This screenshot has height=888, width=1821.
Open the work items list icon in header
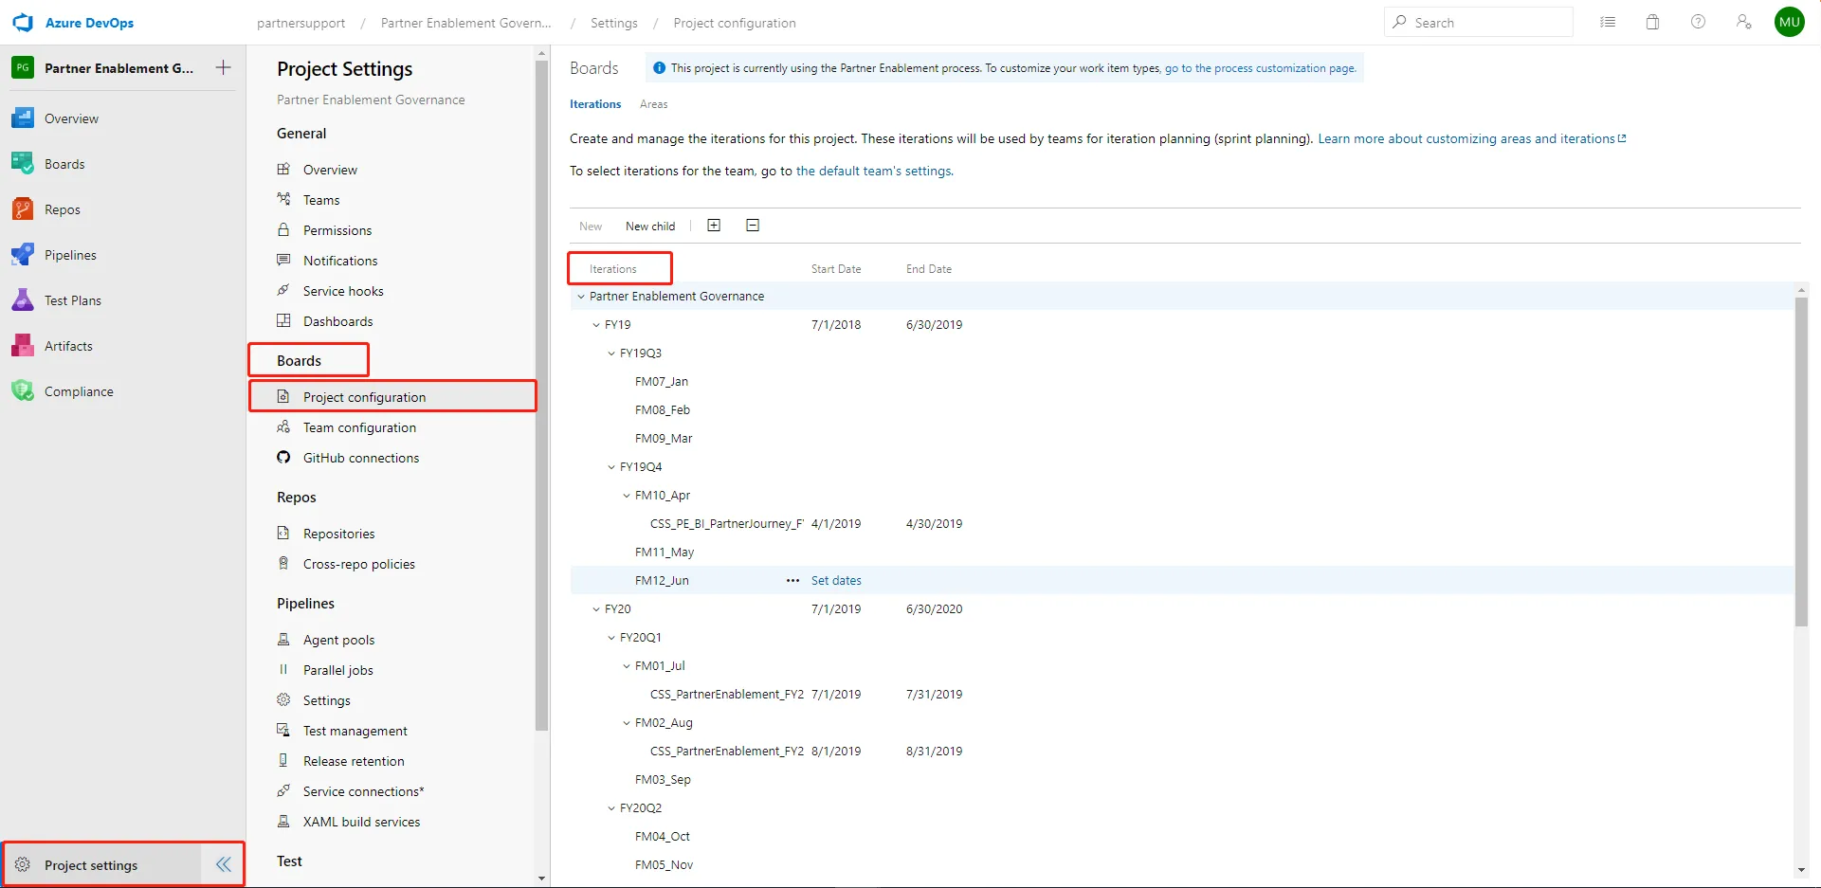coord(1608,22)
